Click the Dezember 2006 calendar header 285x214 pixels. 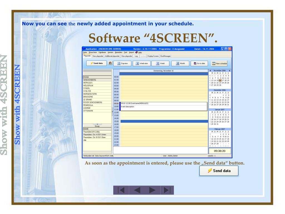[220, 90]
